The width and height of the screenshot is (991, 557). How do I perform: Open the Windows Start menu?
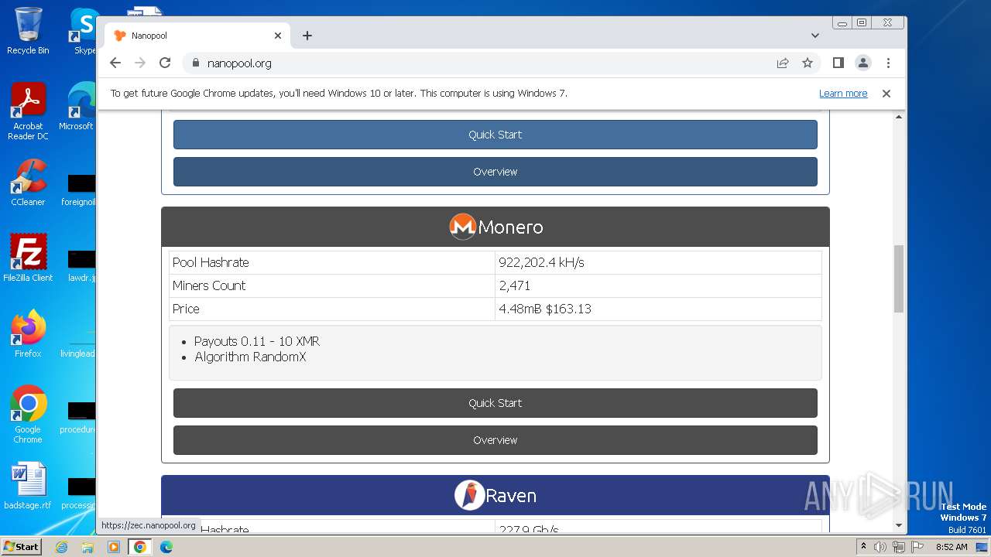(x=22, y=546)
